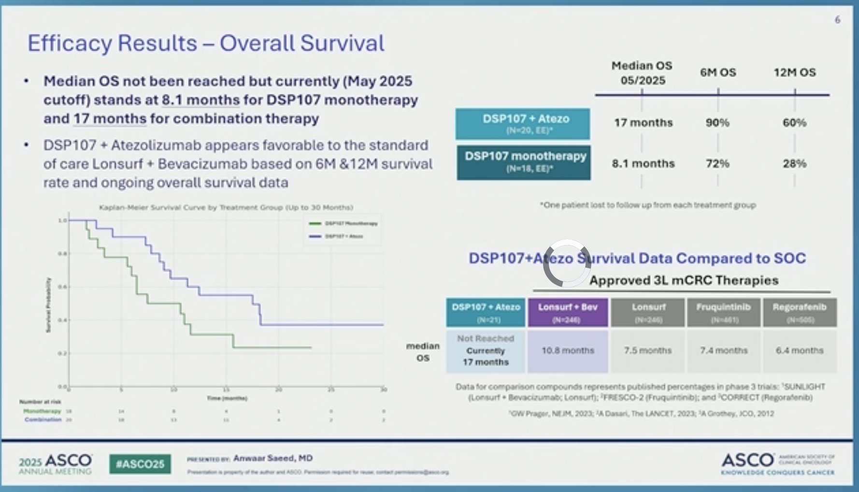Select the slide title Efficacy Results – Overall Survival

(206, 43)
